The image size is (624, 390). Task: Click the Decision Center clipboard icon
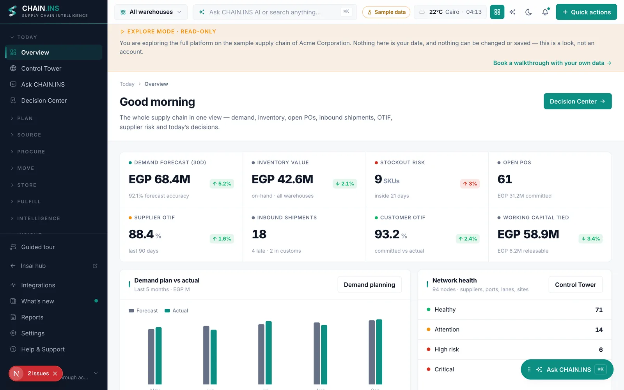tap(13, 100)
